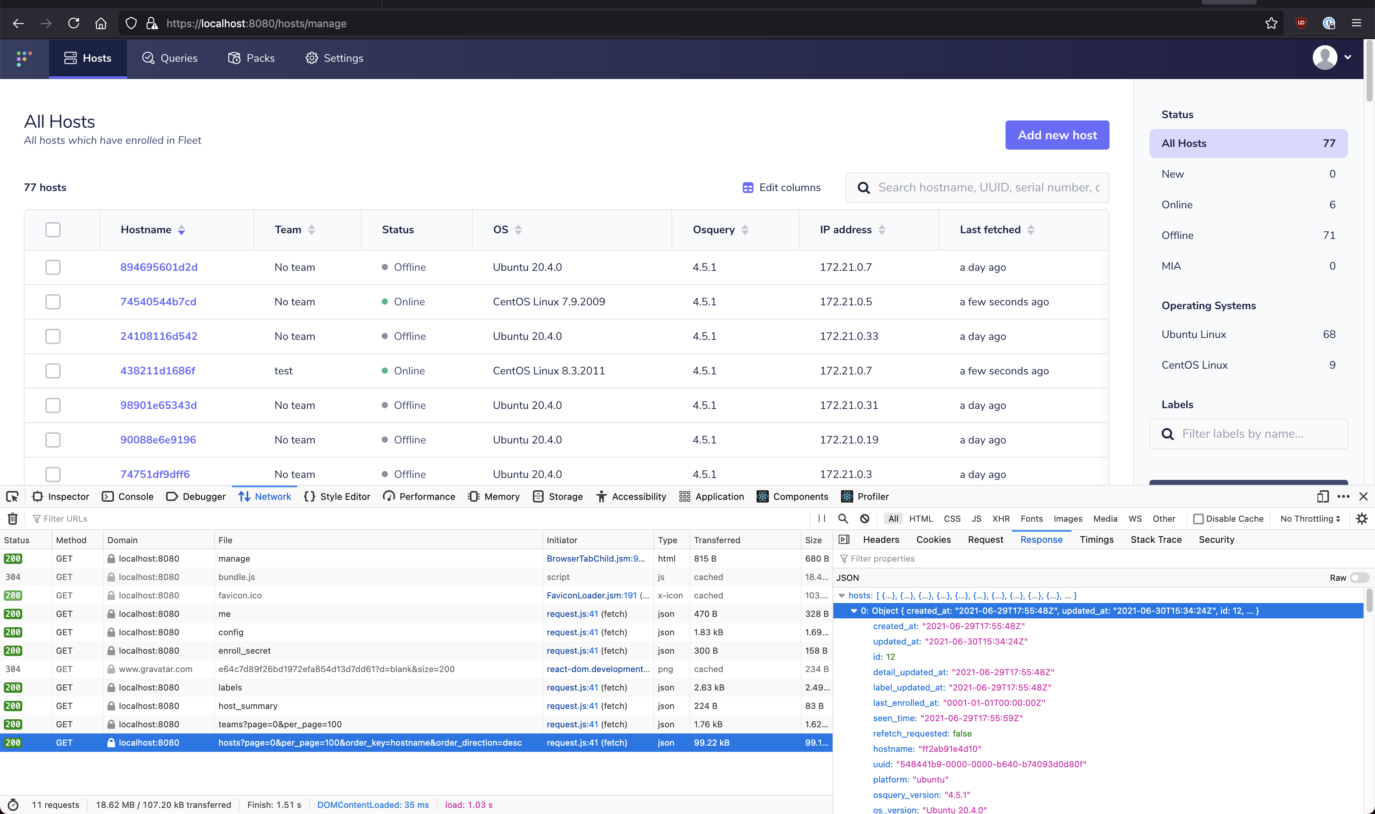Open the Fleet logo in top-left corner

tap(23, 58)
